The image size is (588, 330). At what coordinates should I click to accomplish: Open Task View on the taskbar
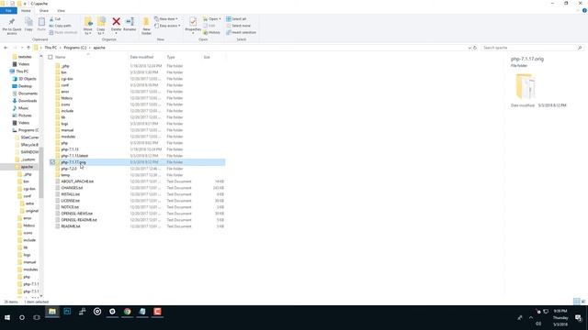tap(37, 317)
